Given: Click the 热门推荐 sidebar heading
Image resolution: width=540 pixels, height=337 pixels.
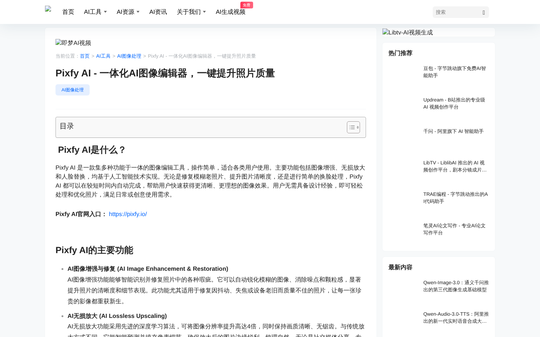Looking at the screenshot, I should click(400, 53).
